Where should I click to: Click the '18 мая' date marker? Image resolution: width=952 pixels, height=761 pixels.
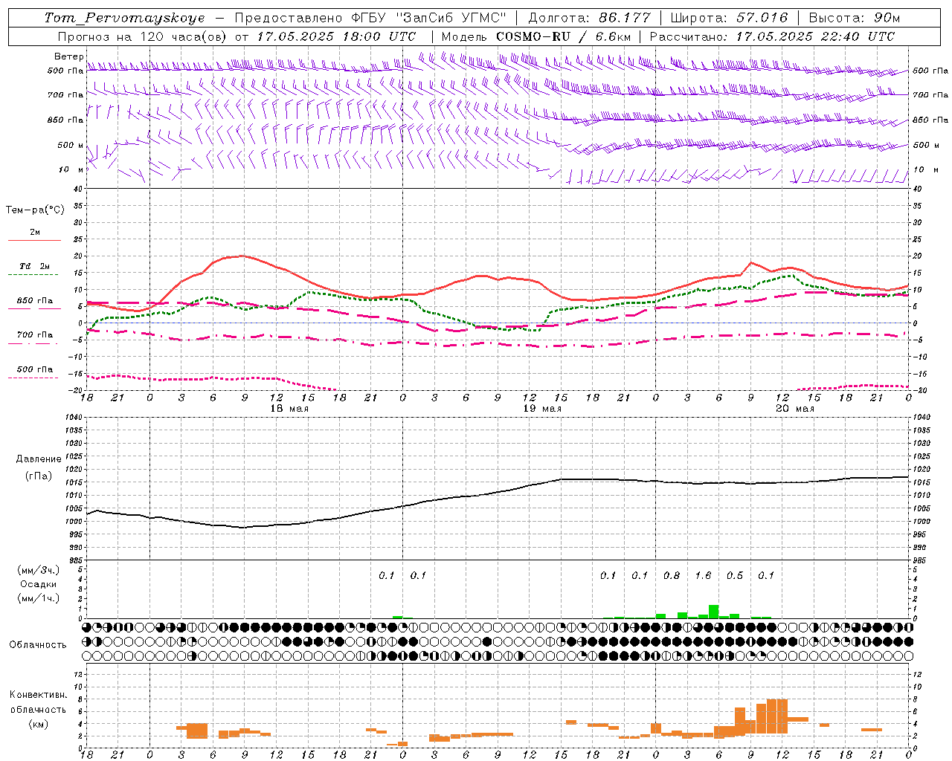coord(289,409)
